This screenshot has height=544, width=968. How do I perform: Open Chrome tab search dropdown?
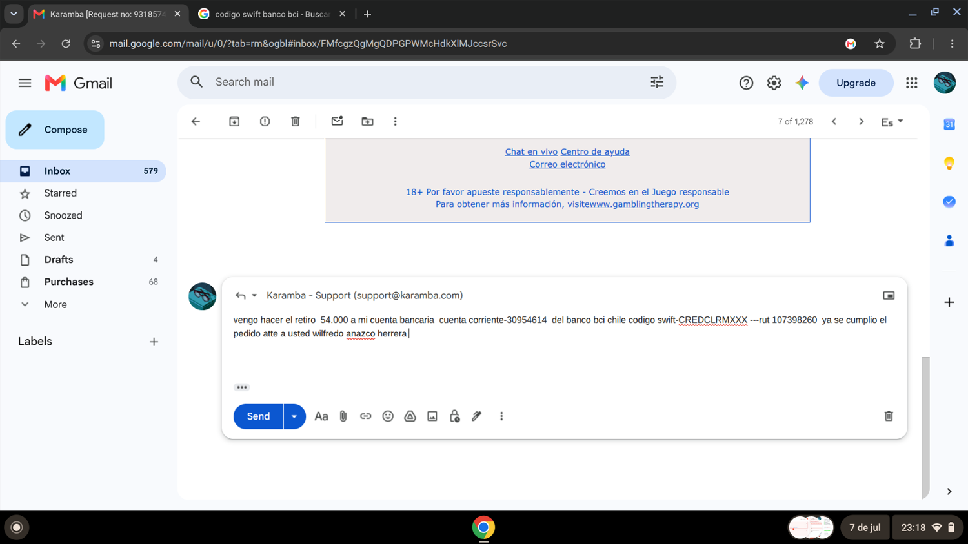click(14, 14)
